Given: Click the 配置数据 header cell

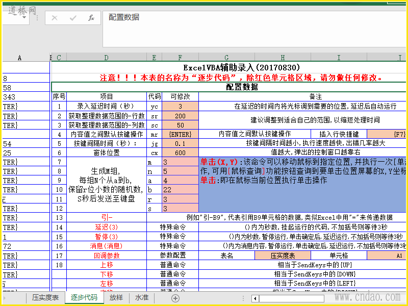Looking at the screenshot, I should click(229, 87).
